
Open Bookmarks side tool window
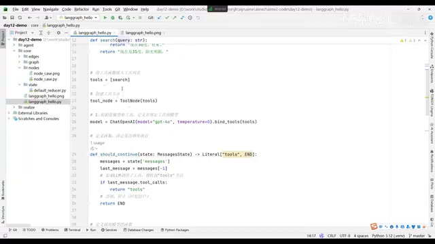(x=3, y=190)
